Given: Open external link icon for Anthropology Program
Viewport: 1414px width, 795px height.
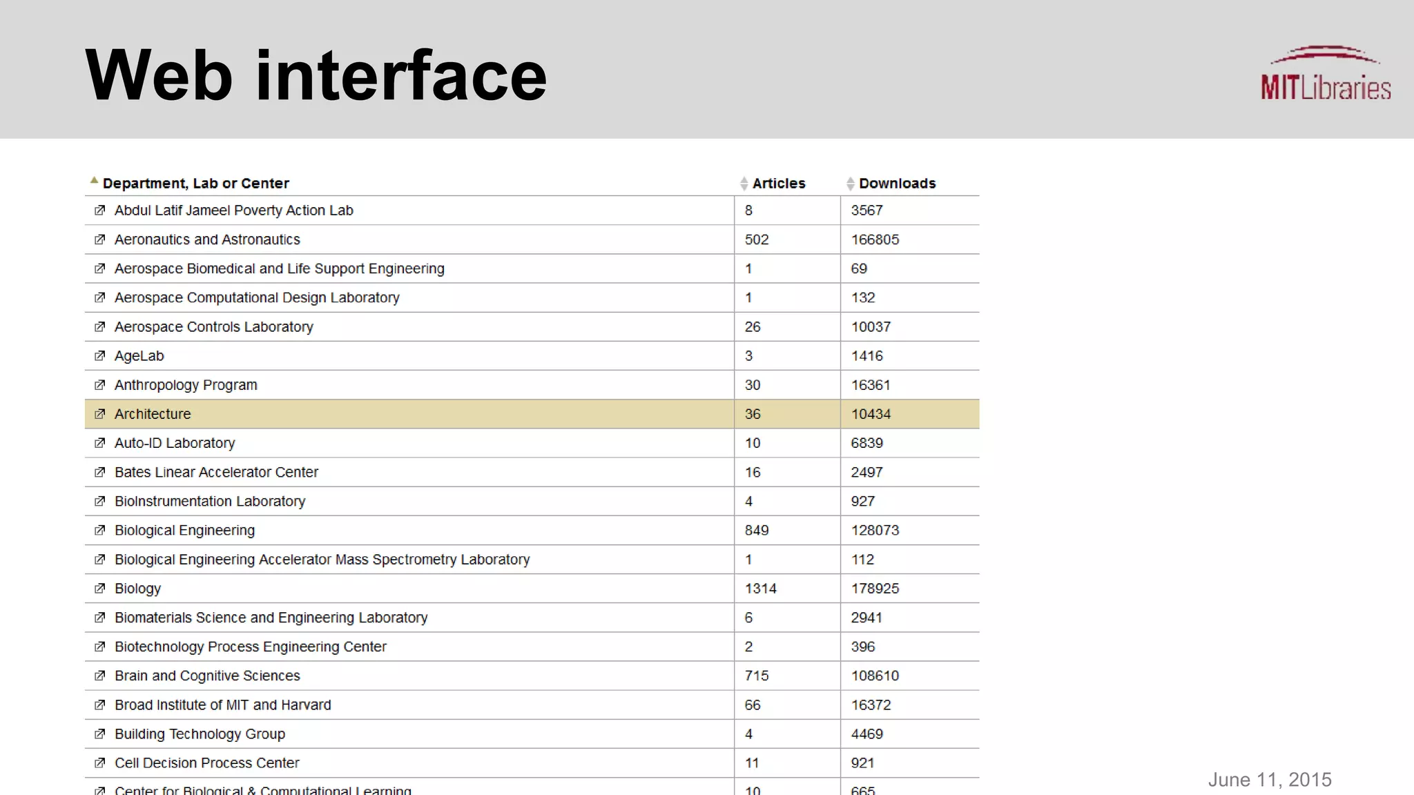Looking at the screenshot, I should click(x=100, y=385).
